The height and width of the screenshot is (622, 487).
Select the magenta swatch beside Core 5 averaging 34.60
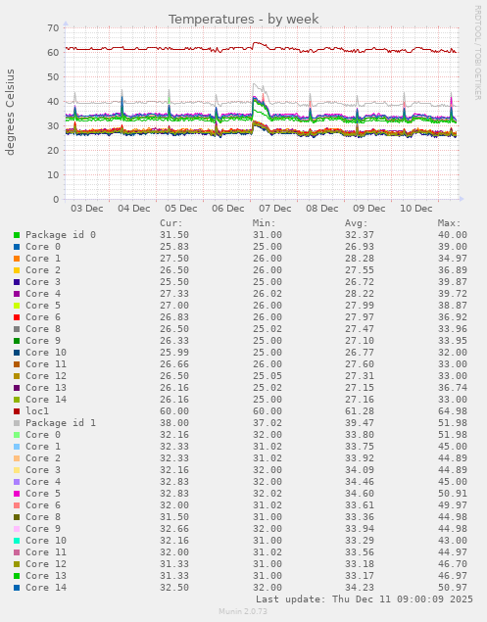coord(17,494)
